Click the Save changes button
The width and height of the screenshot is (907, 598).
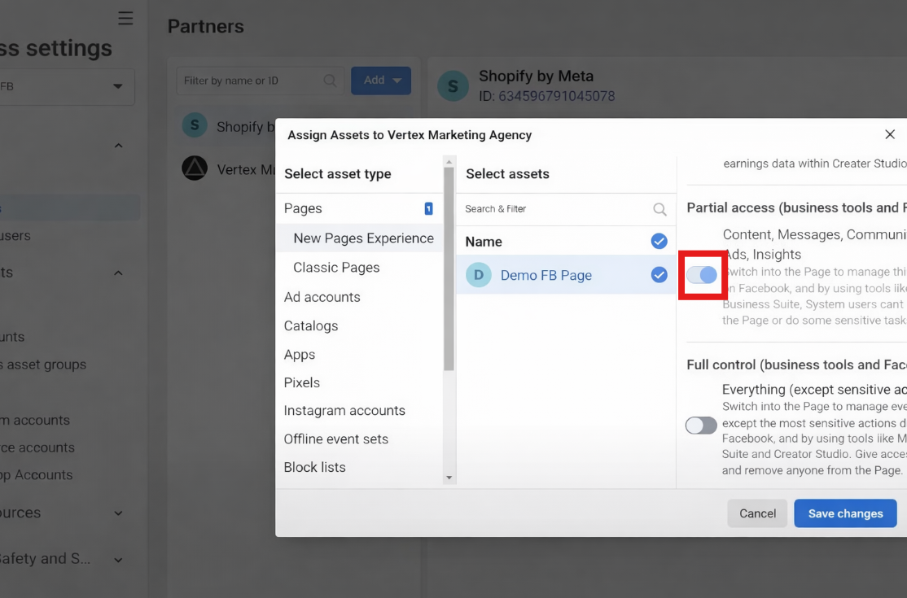pyautogui.click(x=845, y=513)
